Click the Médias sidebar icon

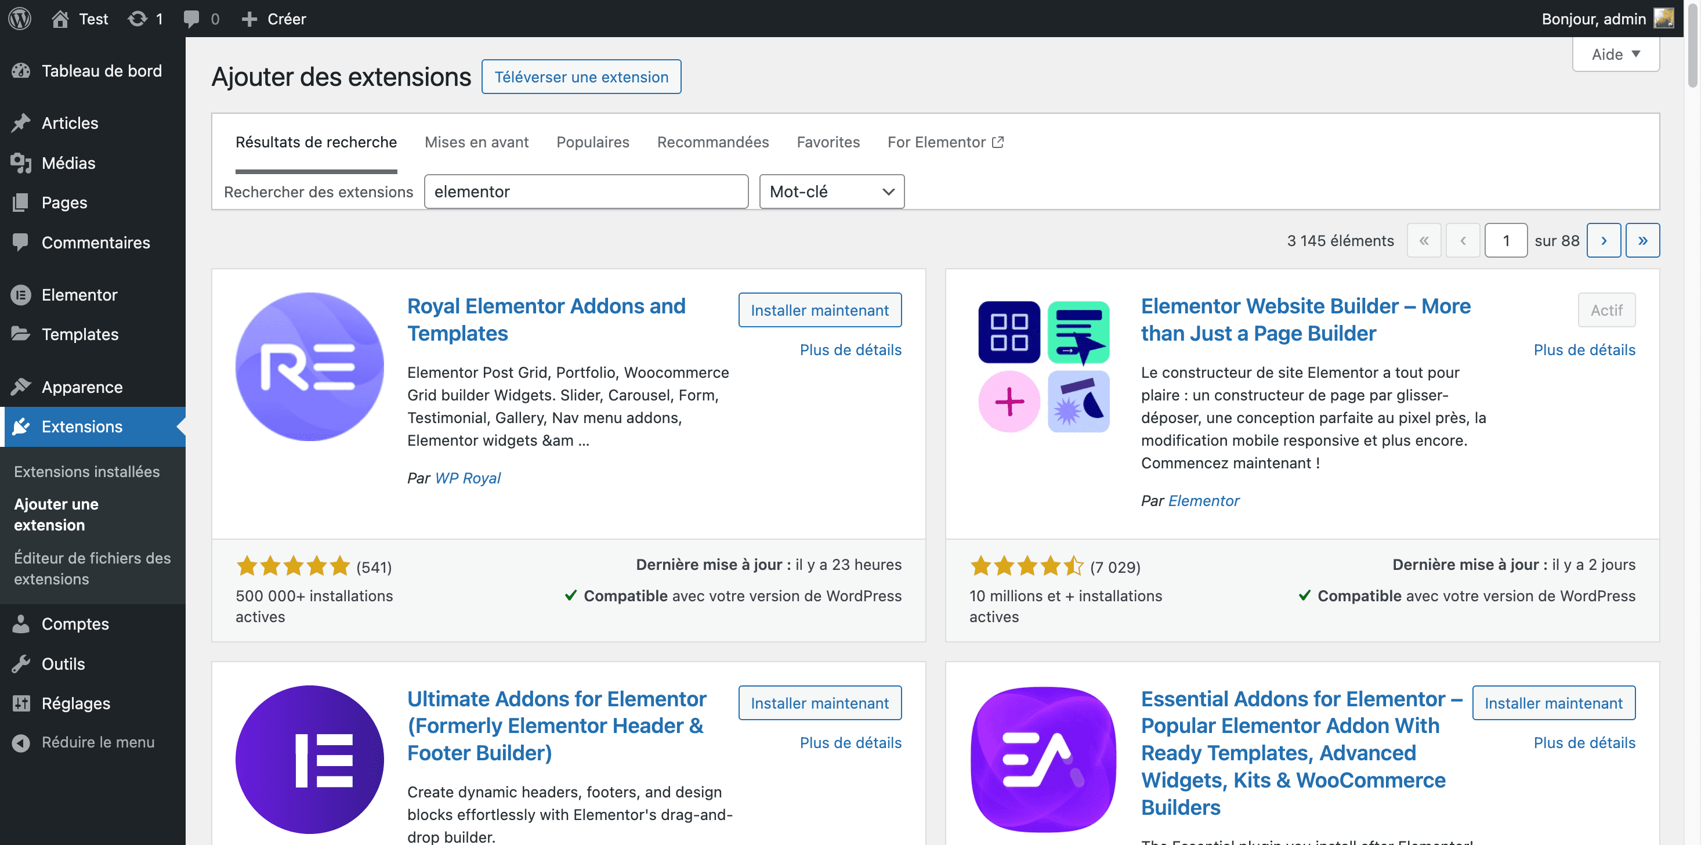(x=21, y=162)
